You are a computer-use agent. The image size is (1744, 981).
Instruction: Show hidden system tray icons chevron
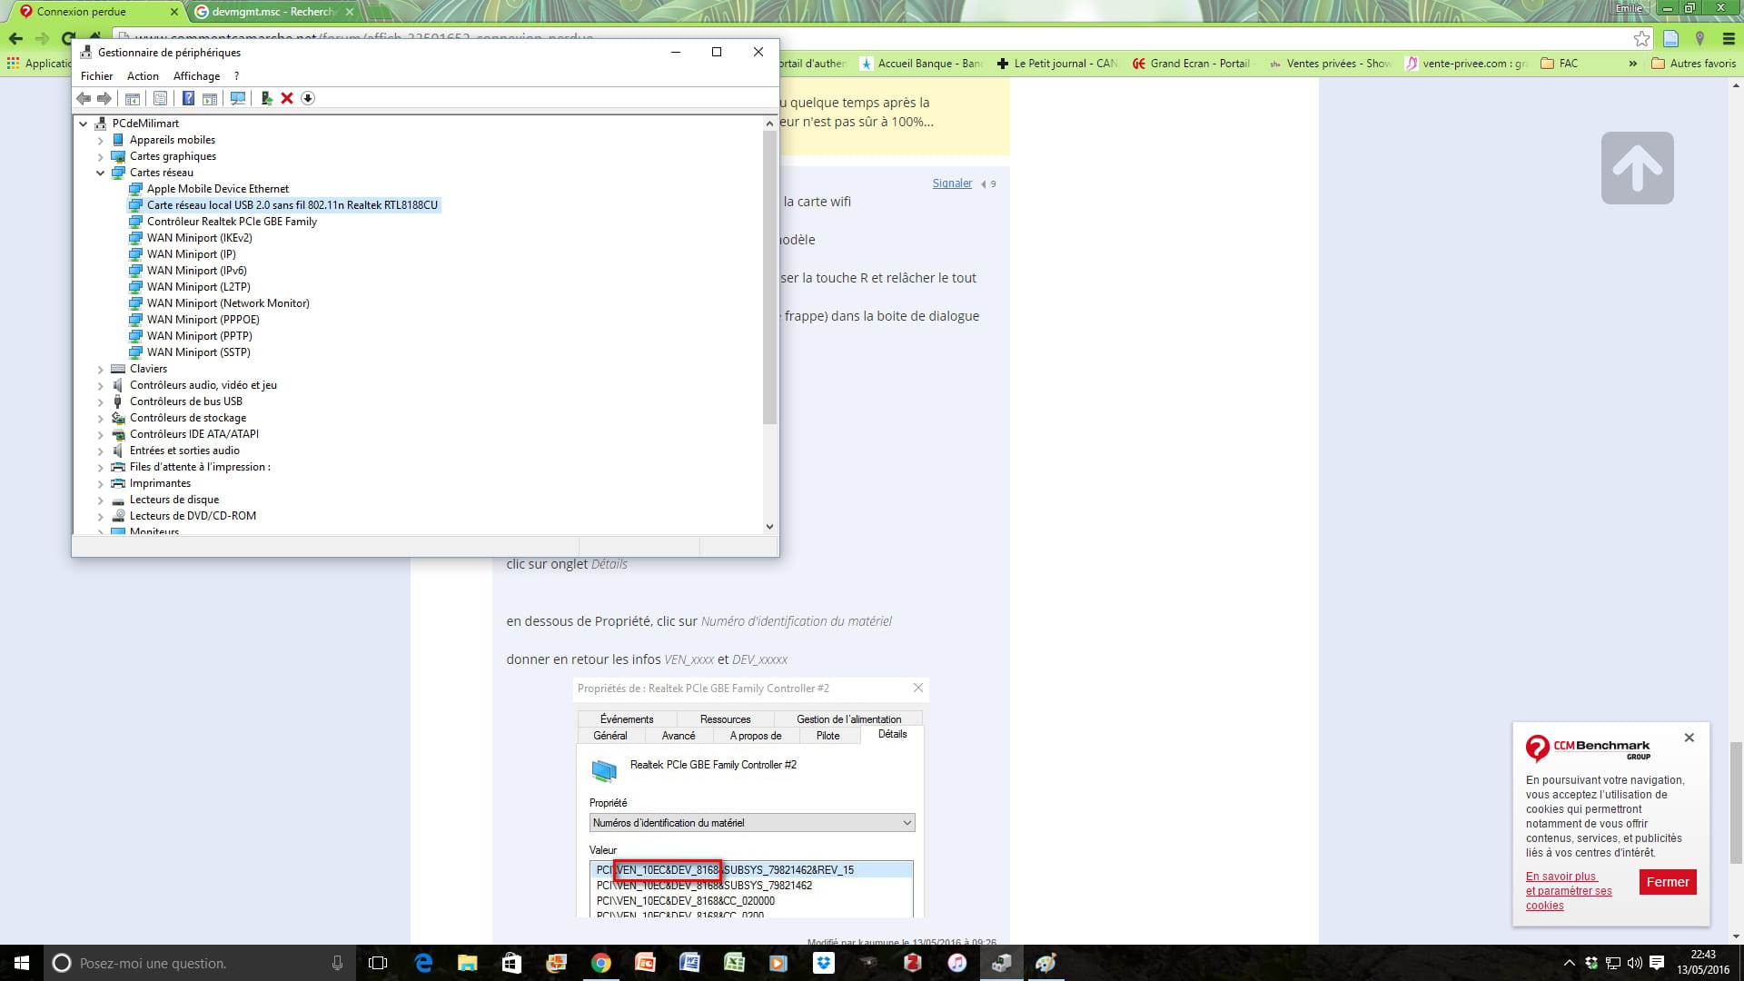coord(1569,963)
